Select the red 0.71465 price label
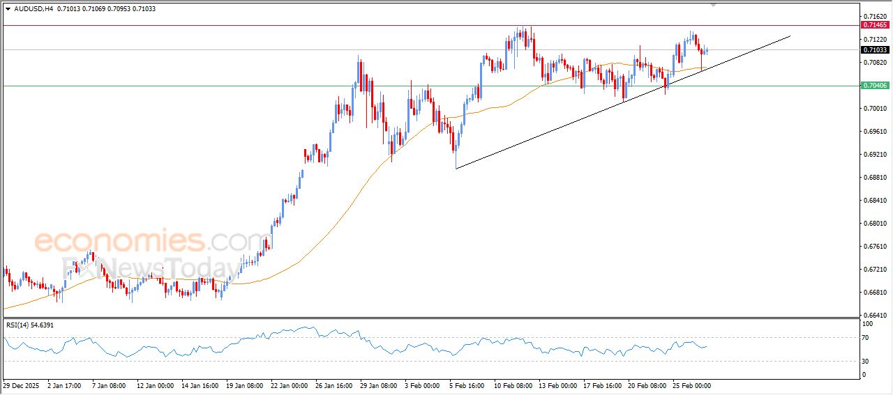The width and height of the screenshot is (893, 395). click(x=875, y=25)
